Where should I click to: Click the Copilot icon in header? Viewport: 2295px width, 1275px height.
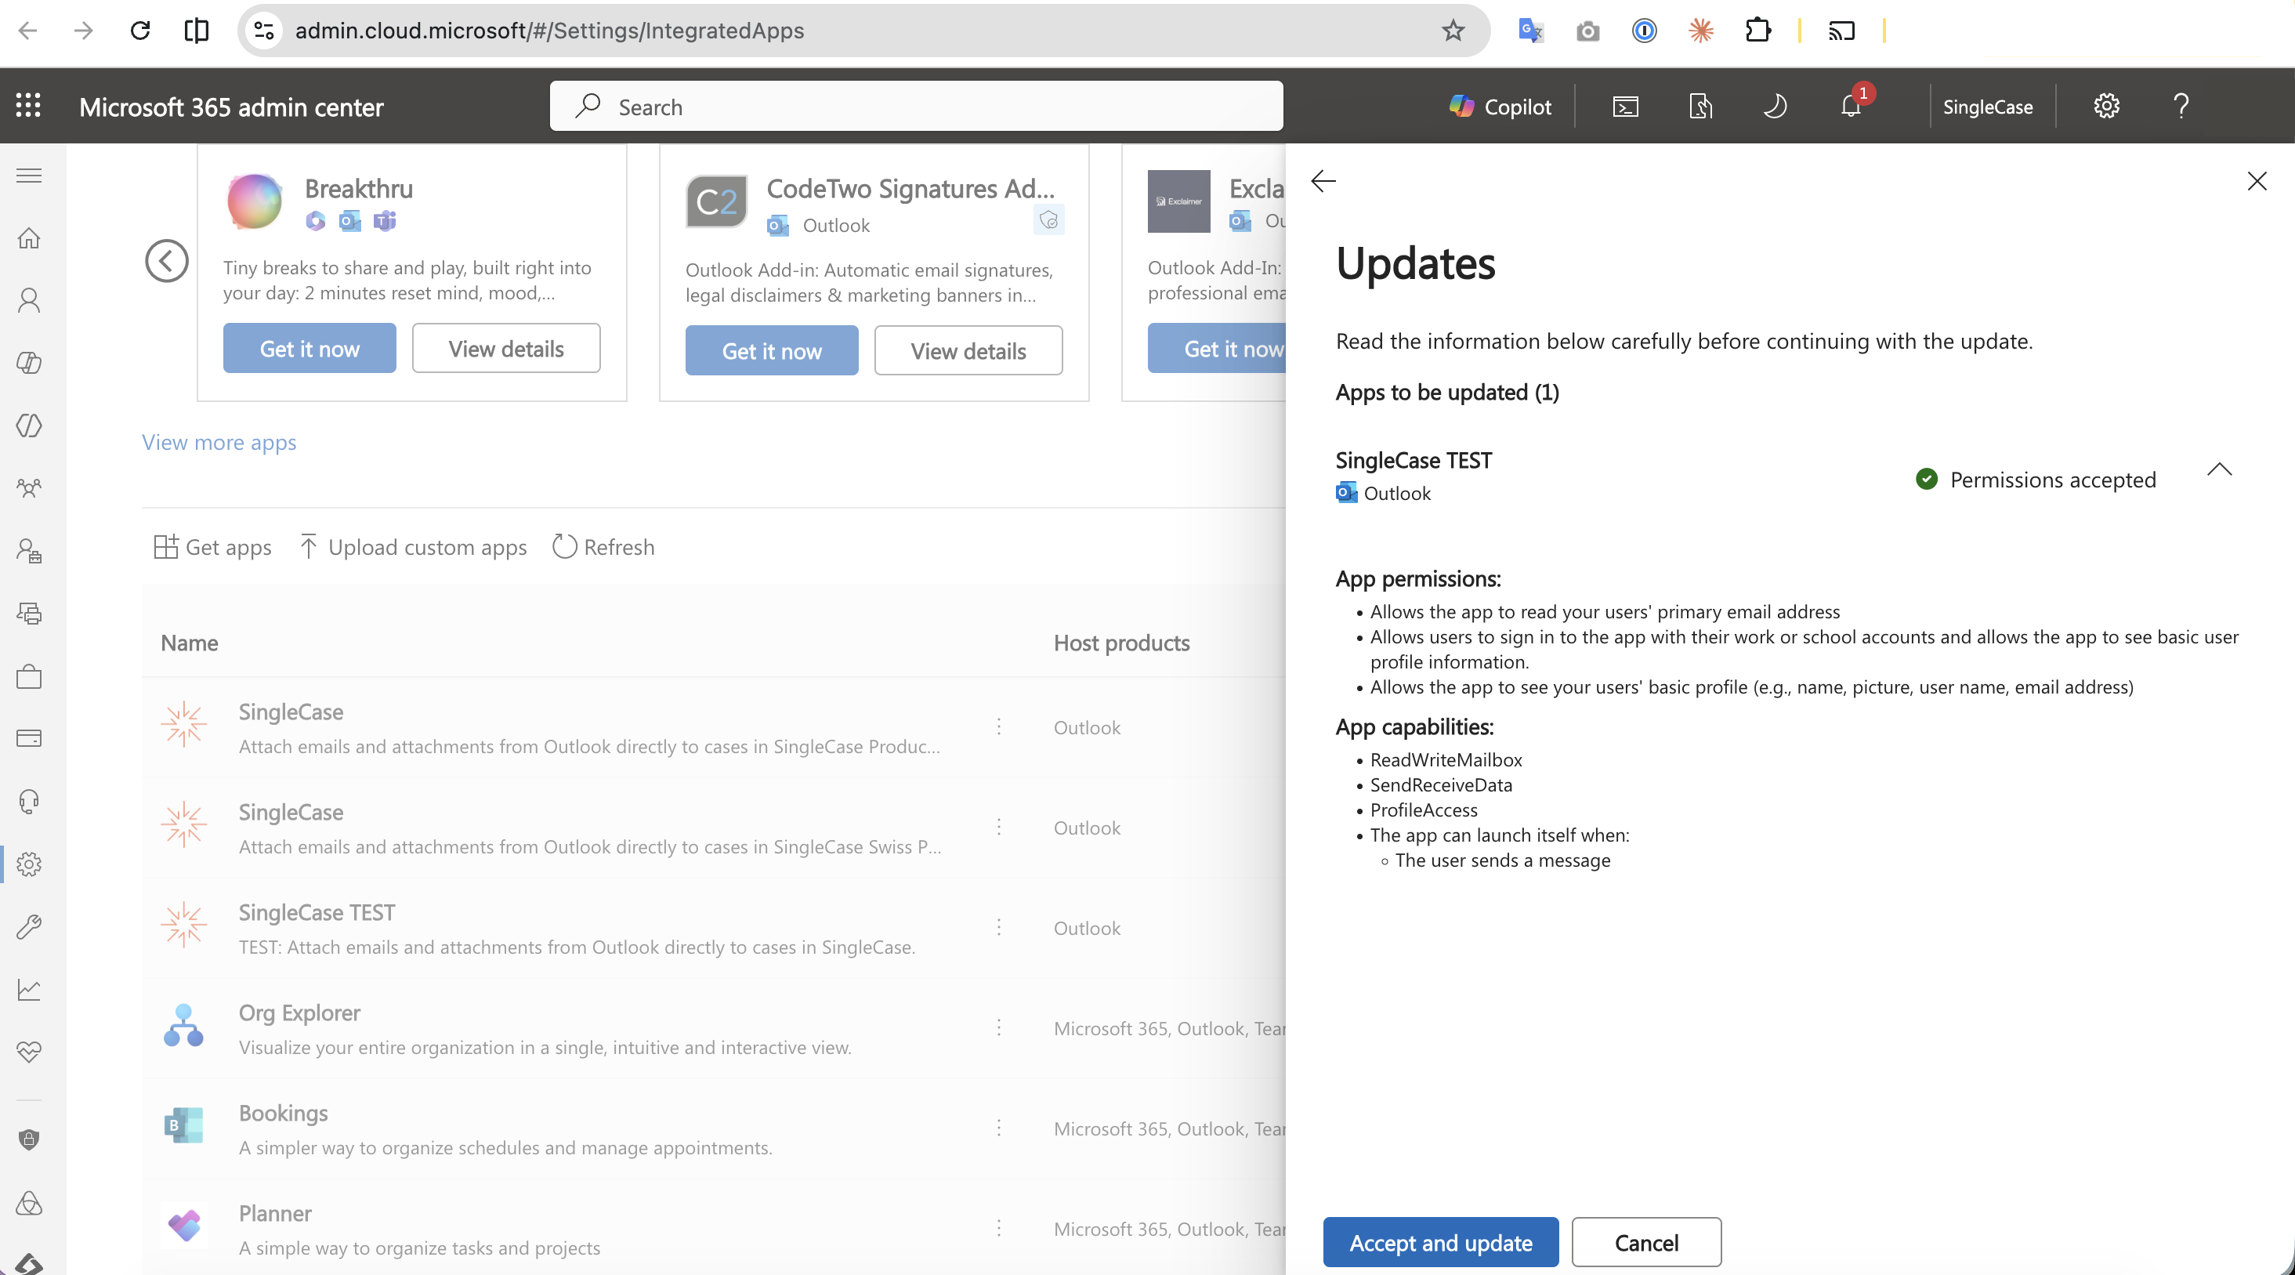[1500, 107]
